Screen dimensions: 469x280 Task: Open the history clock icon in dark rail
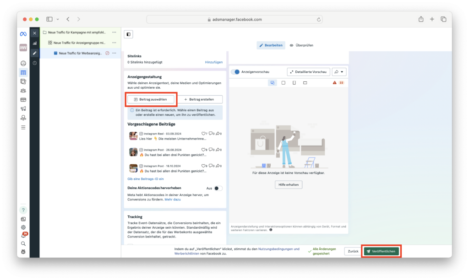(35, 63)
